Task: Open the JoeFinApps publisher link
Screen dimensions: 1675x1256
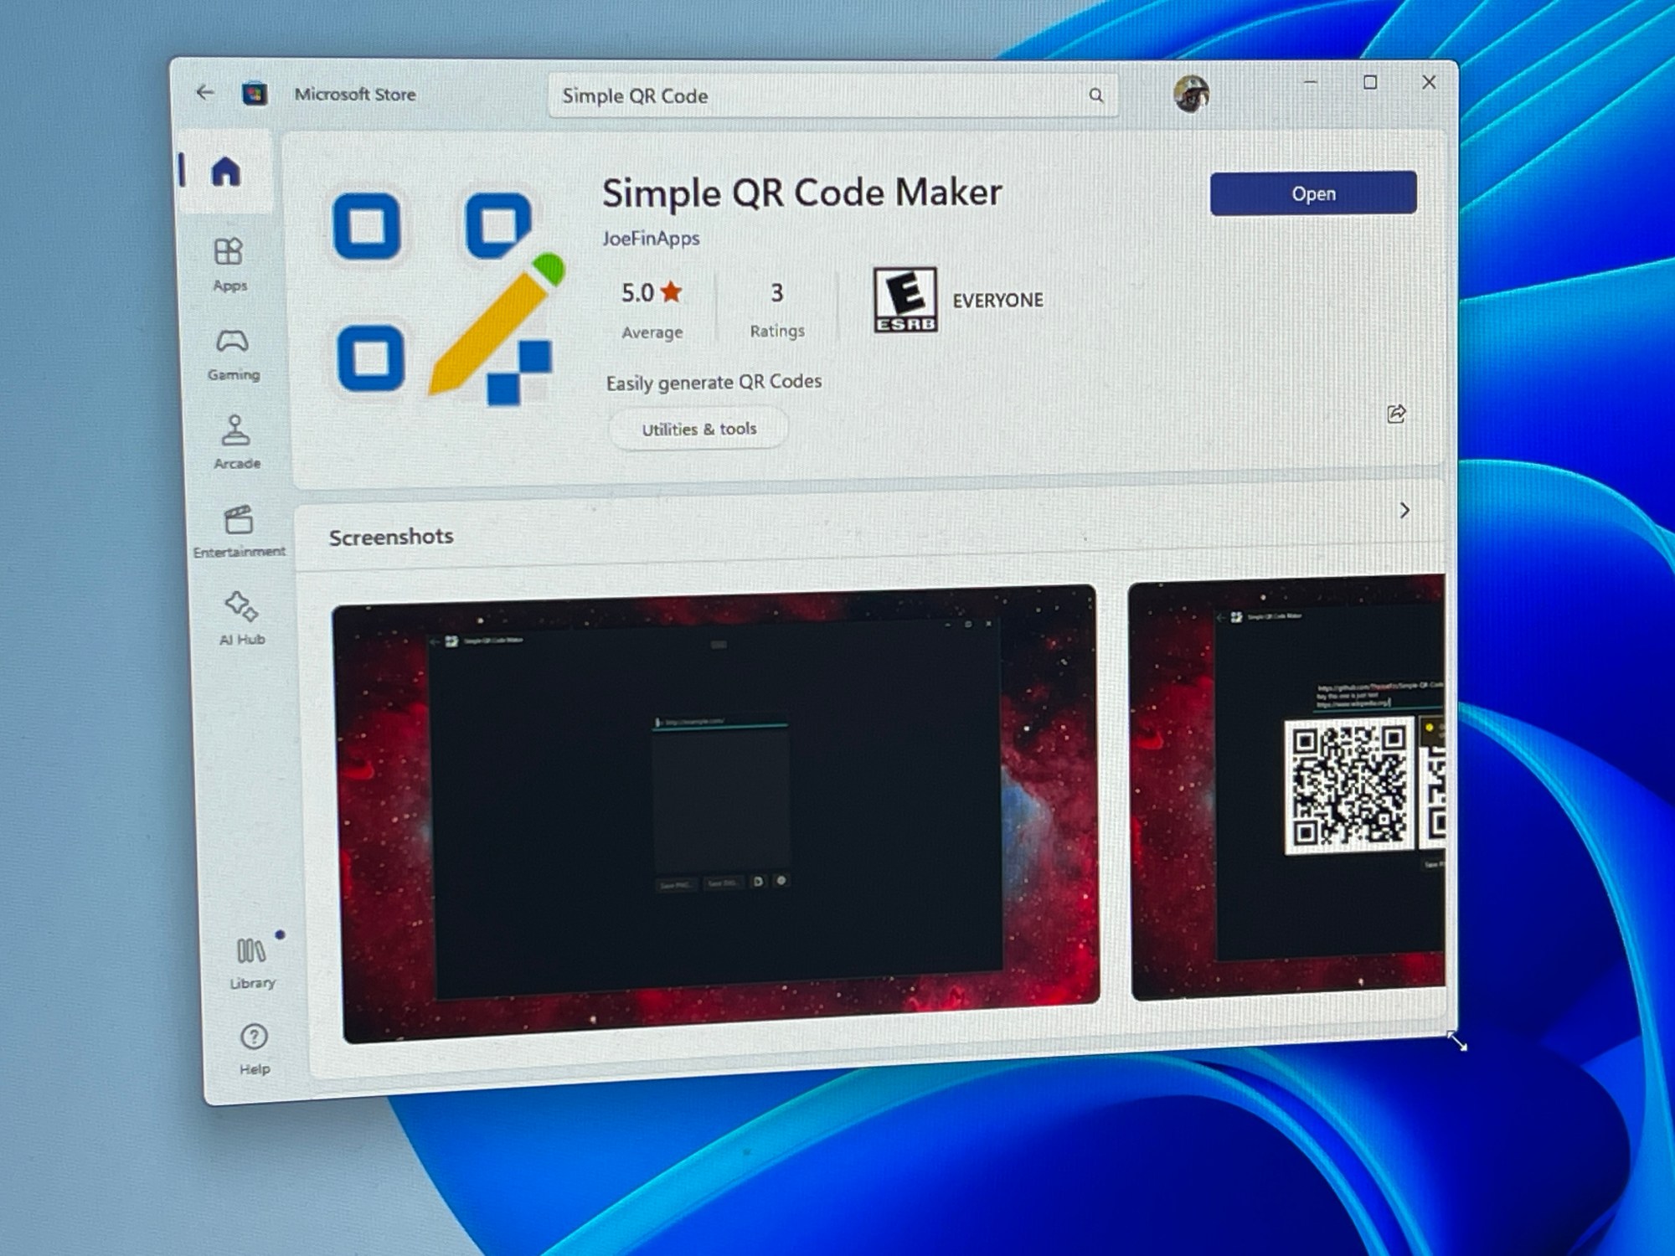Action: click(651, 239)
